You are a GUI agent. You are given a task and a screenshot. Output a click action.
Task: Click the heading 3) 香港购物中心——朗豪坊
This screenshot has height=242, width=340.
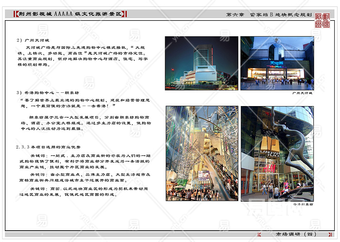coord(47,92)
